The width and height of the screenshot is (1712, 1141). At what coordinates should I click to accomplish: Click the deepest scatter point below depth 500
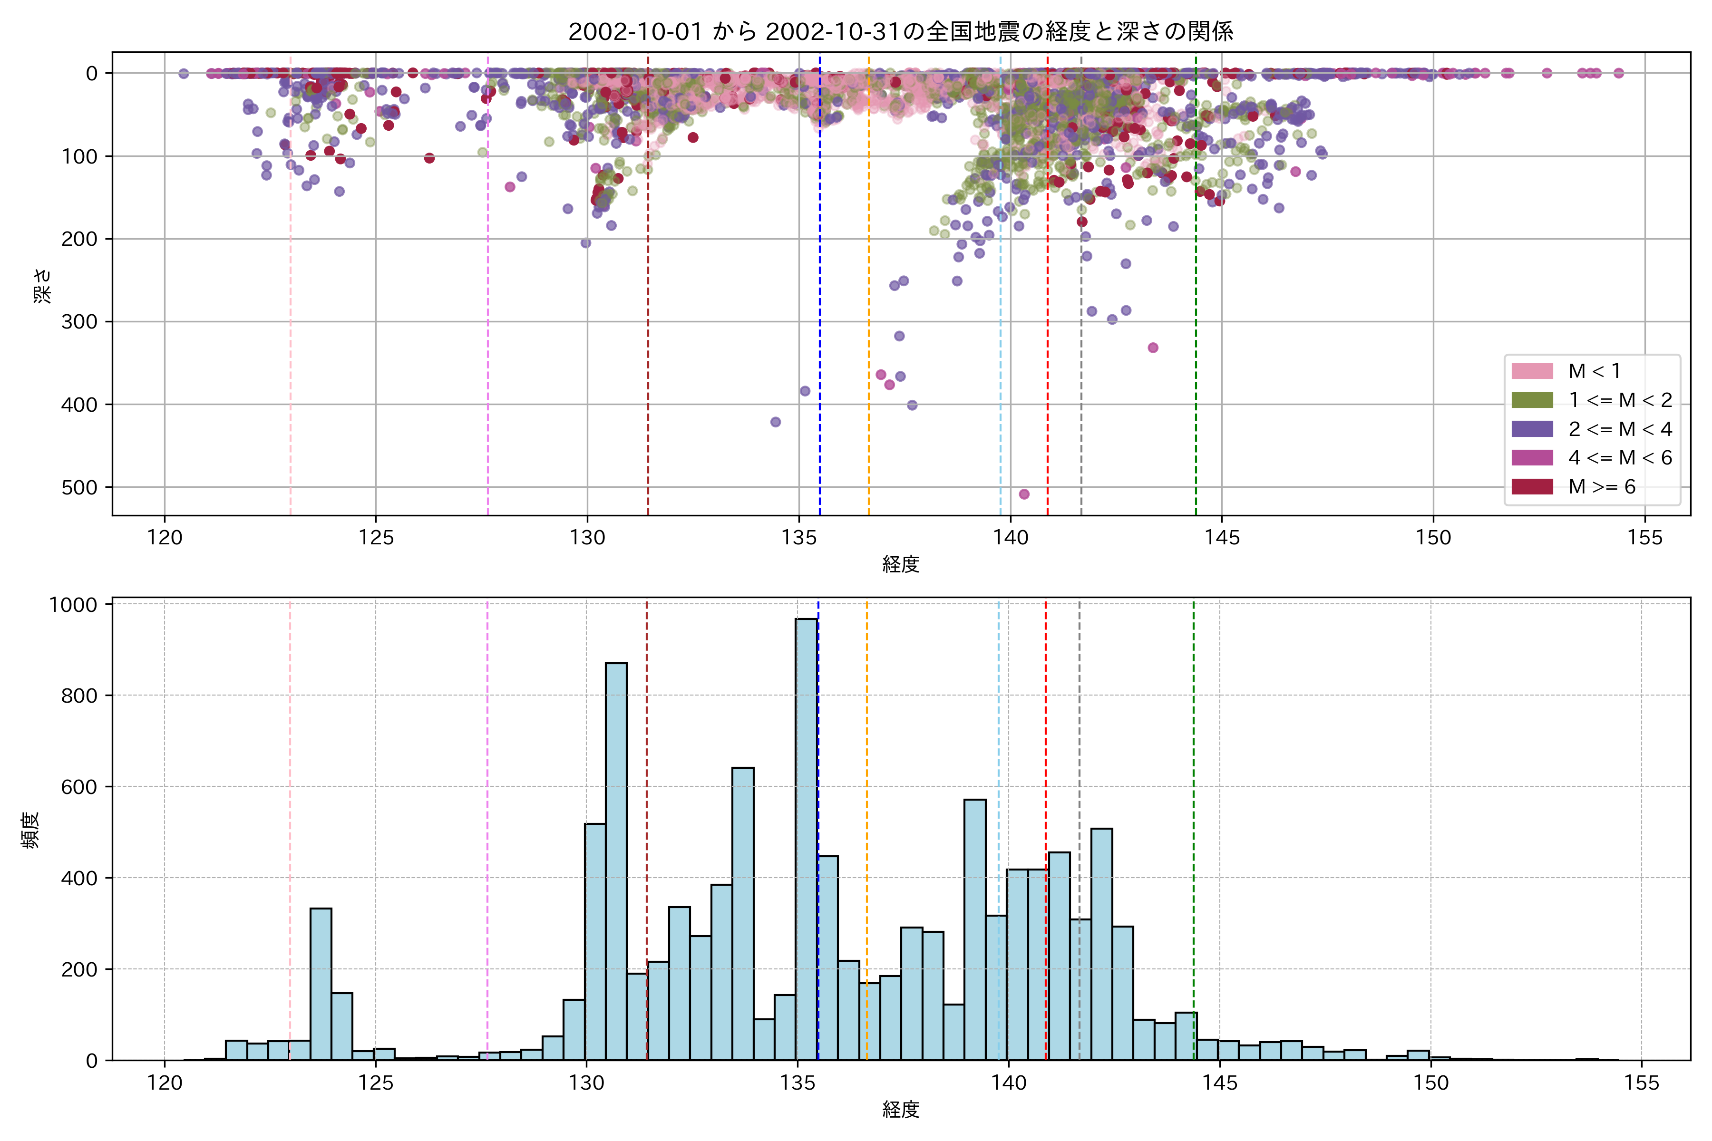1024,494
